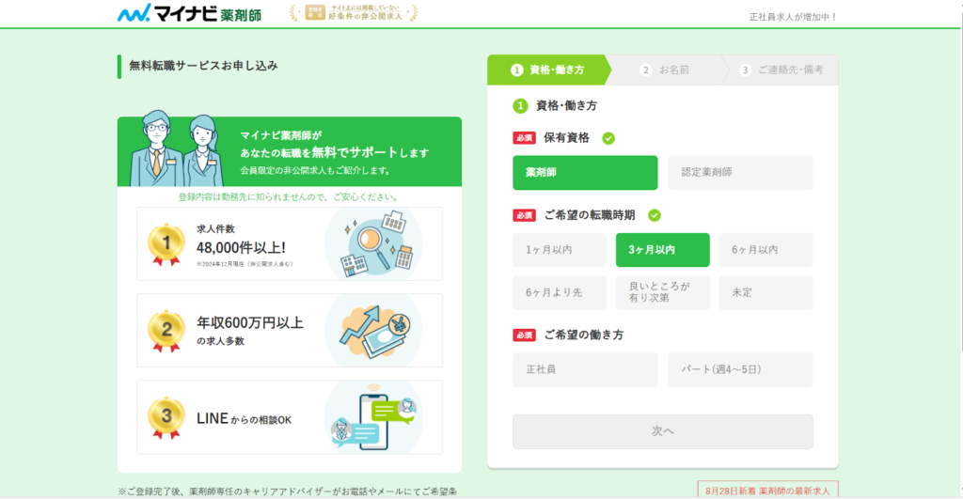Click the rising yen chart illustration
This screenshot has width=963, height=499.
click(x=372, y=330)
